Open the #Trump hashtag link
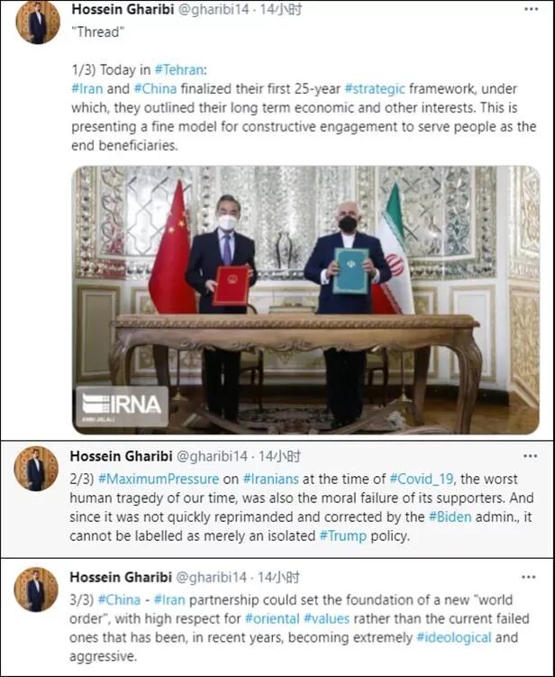555x677 pixels. [x=342, y=535]
